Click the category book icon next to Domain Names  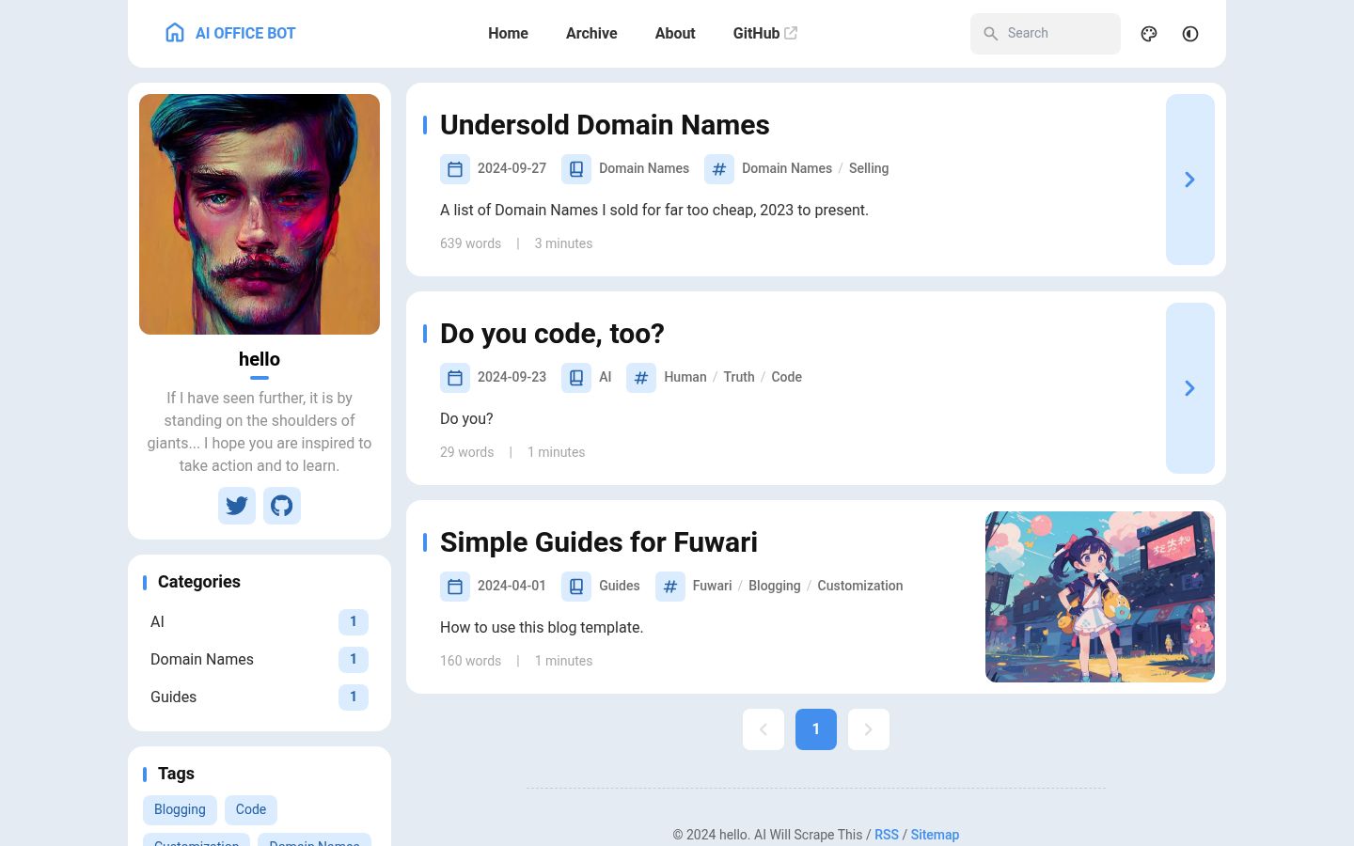coord(576,169)
